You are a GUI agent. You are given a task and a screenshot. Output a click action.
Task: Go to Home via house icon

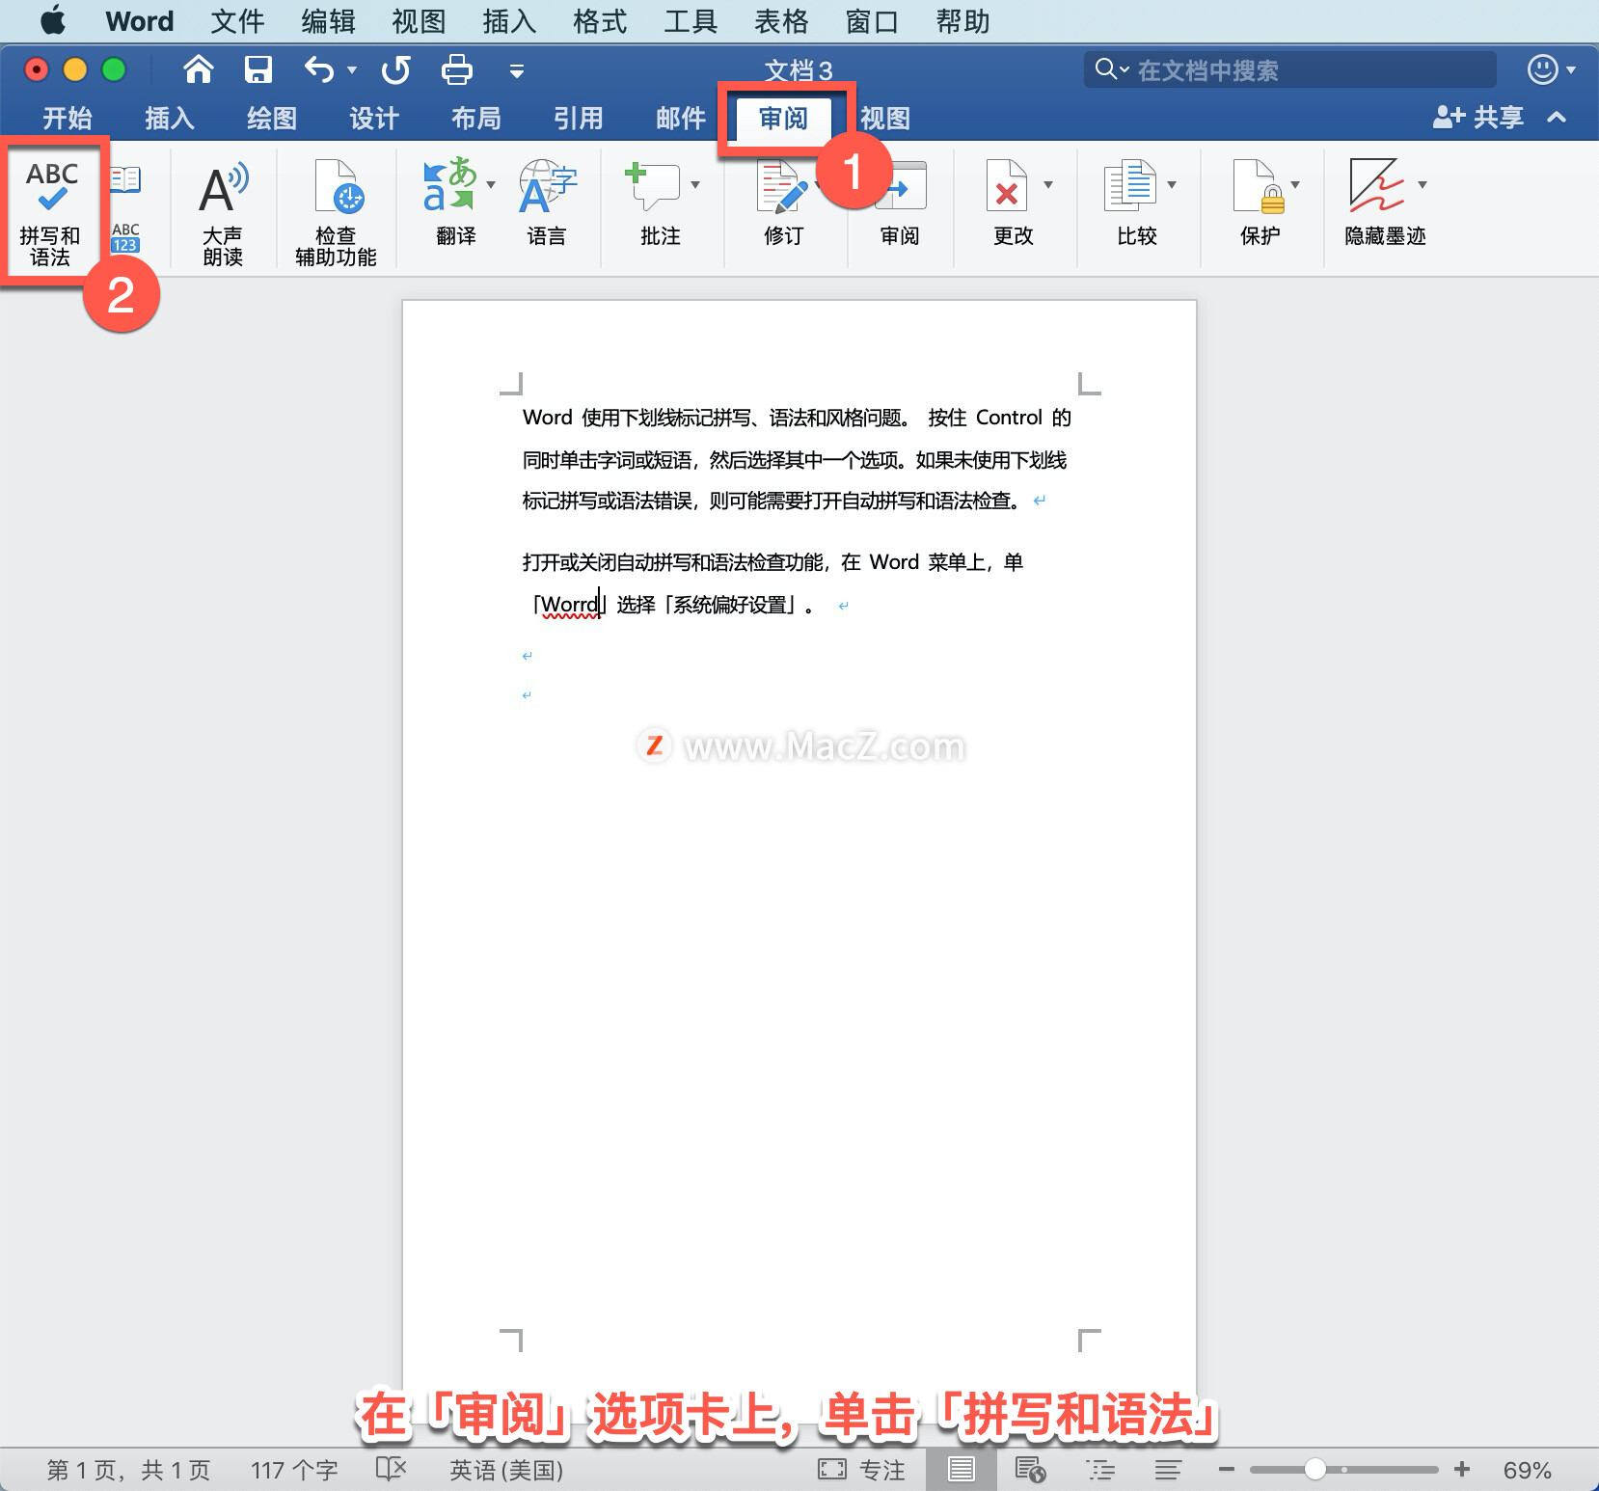tap(199, 69)
